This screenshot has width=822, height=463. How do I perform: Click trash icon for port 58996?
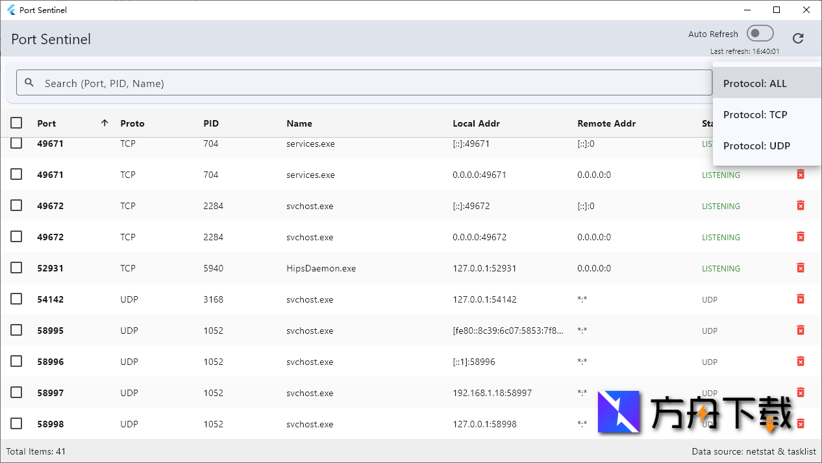[x=801, y=362]
